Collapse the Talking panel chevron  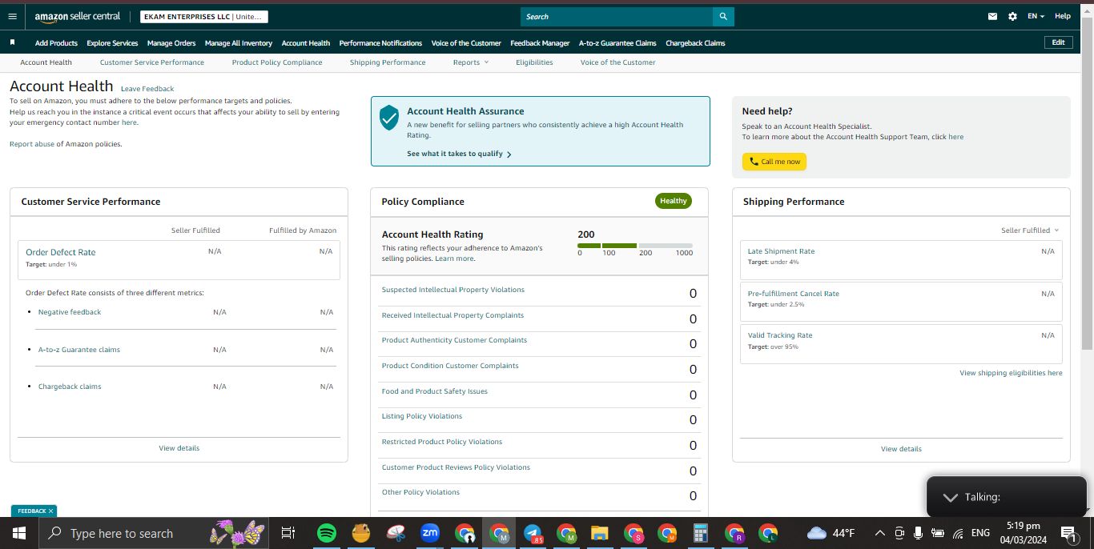(950, 497)
